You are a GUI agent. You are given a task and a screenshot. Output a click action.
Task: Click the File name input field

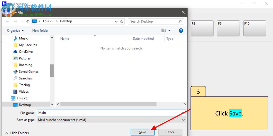pos(111,113)
